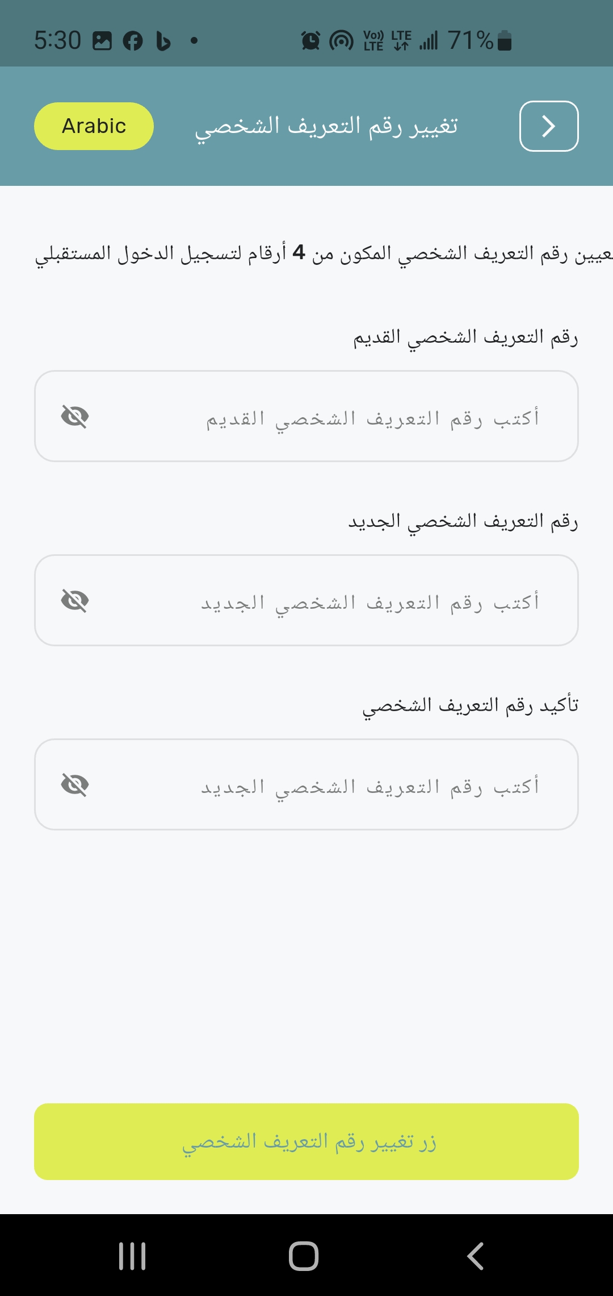Image resolution: width=613 pixels, height=1296 pixels.
Task: Tap the Android system back arrow
Action: coord(476,1256)
